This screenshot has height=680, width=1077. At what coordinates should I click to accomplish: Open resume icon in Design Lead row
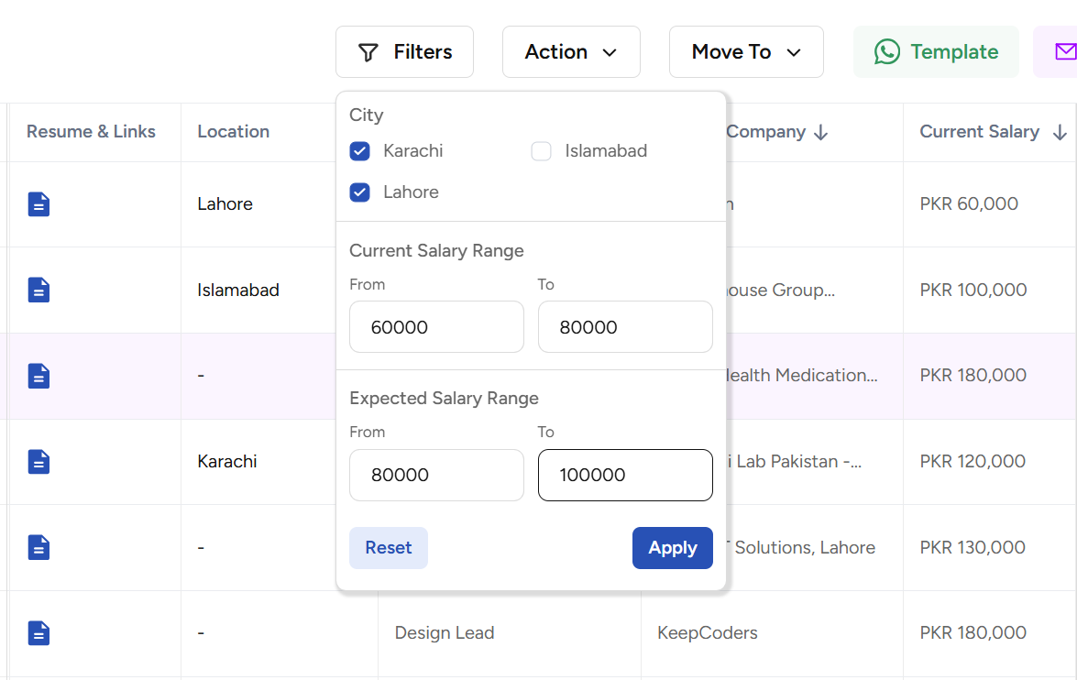[38, 633]
